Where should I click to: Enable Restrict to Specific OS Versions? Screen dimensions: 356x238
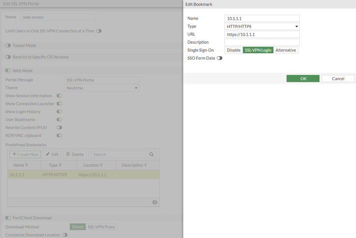click(x=8, y=57)
